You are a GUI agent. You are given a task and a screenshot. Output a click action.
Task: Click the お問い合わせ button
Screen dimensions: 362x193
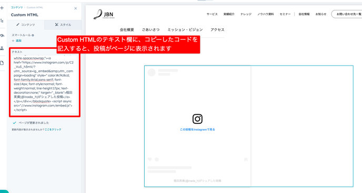[x=347, y=14]
